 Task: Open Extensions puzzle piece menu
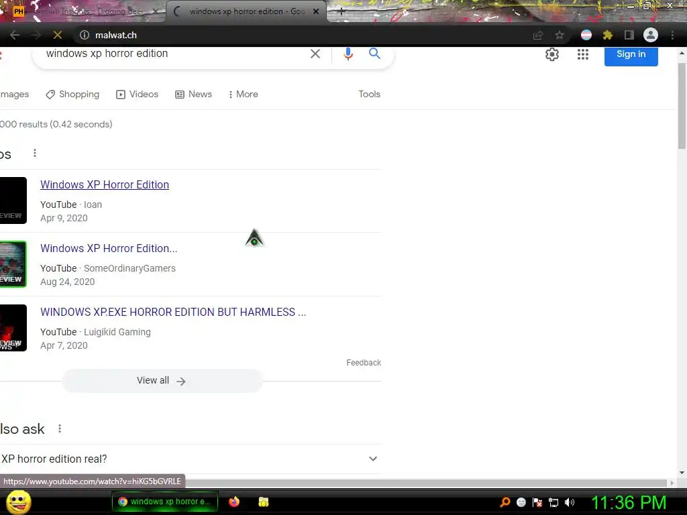(608, 35)
